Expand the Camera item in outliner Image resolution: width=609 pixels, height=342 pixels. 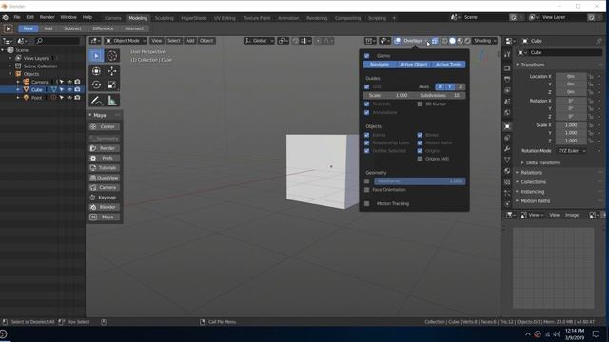(18, 82)
